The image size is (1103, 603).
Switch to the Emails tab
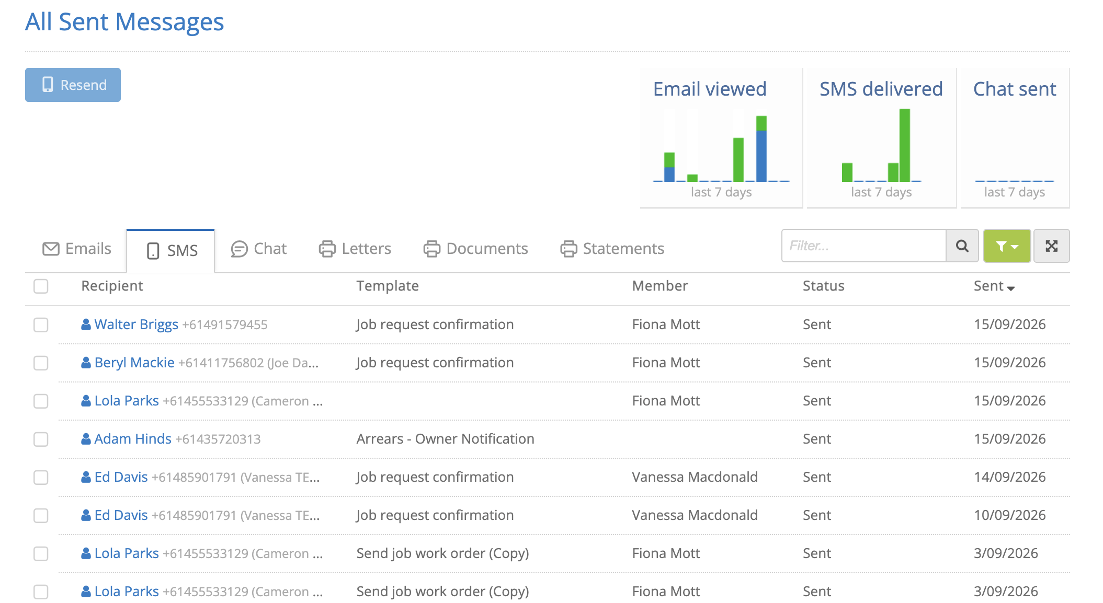(x=76, y=249)
